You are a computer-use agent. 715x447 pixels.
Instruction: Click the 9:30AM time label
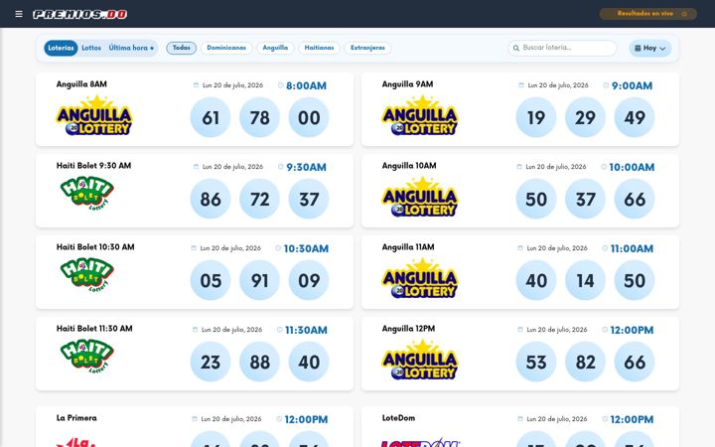(307, 168)
